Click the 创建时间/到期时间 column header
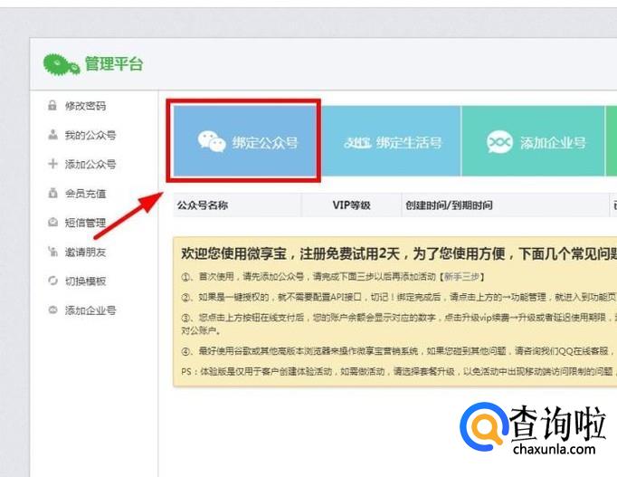Viewport: 617px width, 477px height. click(x=449, y=205)
